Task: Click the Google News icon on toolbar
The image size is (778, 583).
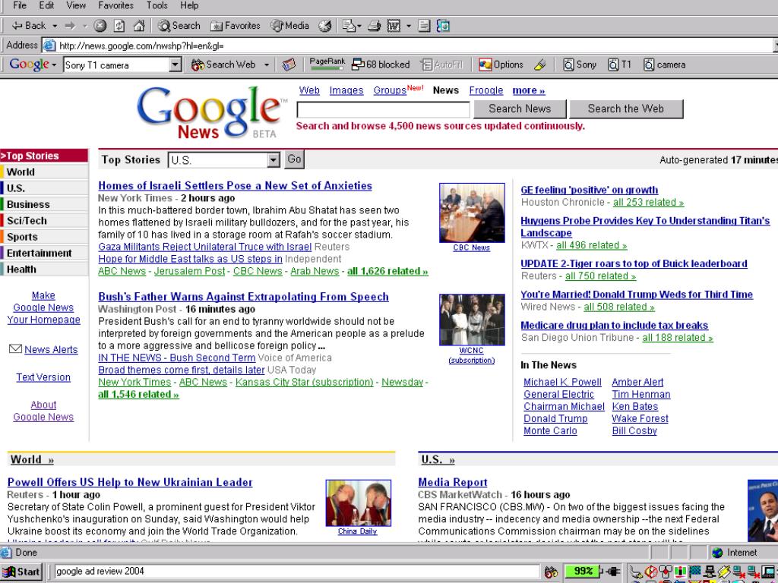Action: [289, 65]
